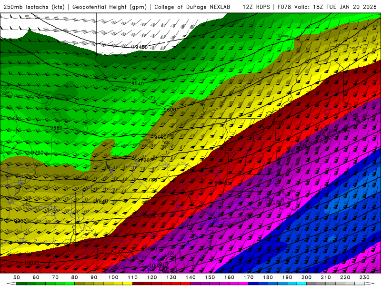Click the 200 value on the color scale
Image resolution: width=381 pixels, height=286 pixels.
click(x=306, y=277)
